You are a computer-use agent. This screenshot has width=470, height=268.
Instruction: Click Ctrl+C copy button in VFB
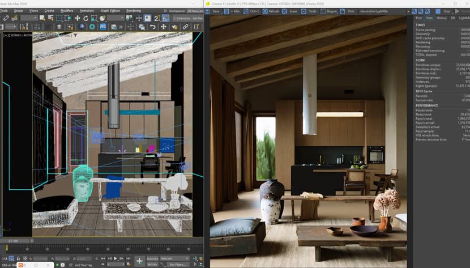pyautogui.click(x=252, y=11)
